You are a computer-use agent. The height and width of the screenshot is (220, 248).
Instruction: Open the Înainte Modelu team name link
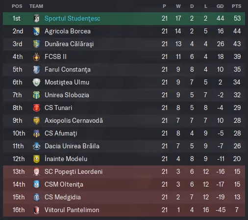click(x=66, y=159)
